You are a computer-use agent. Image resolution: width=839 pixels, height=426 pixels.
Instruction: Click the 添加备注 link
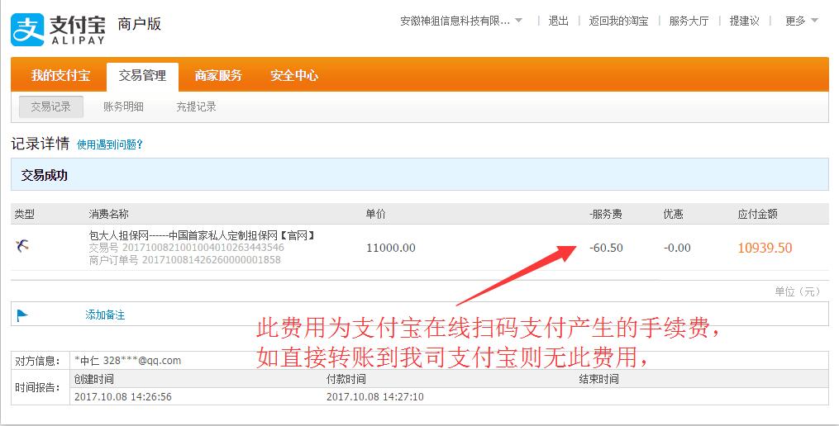(105, 315)
